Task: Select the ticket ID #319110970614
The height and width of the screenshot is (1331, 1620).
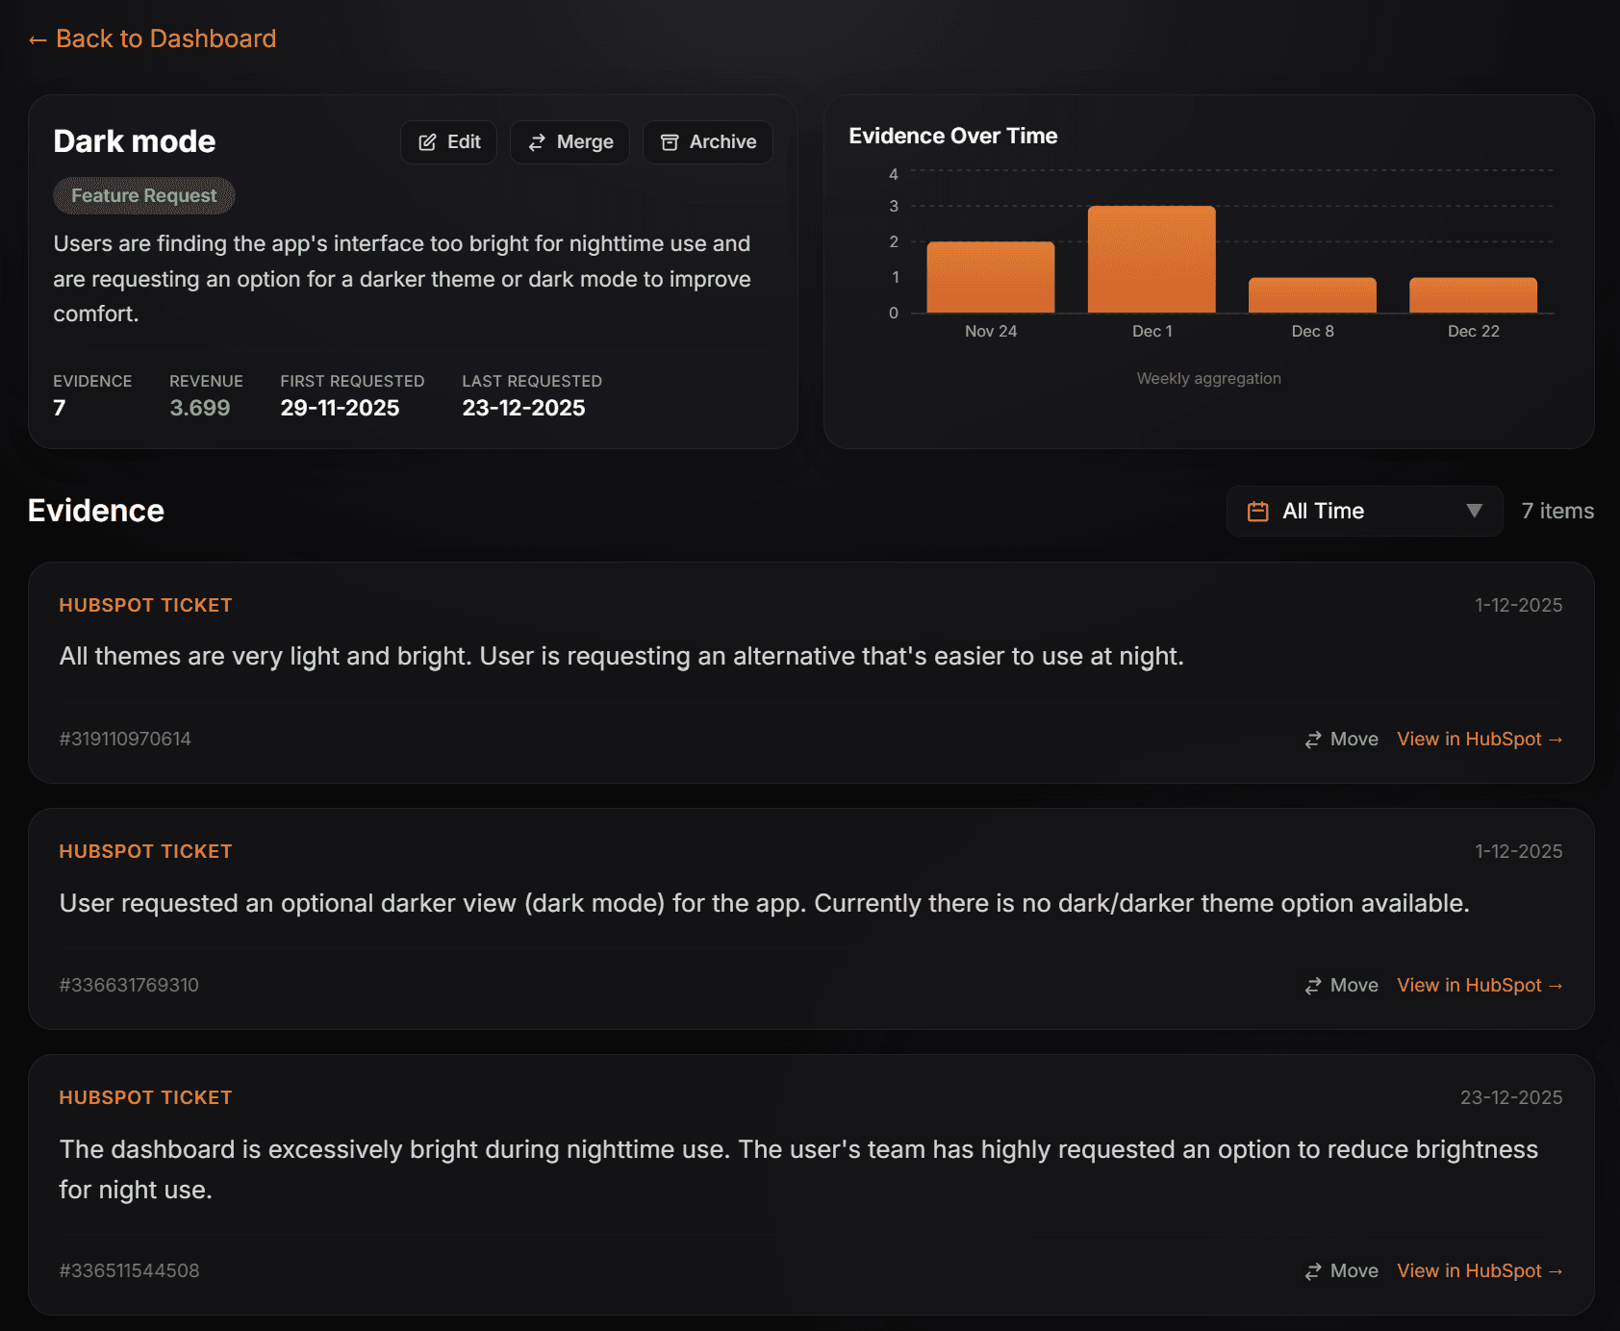Action: 124,739
